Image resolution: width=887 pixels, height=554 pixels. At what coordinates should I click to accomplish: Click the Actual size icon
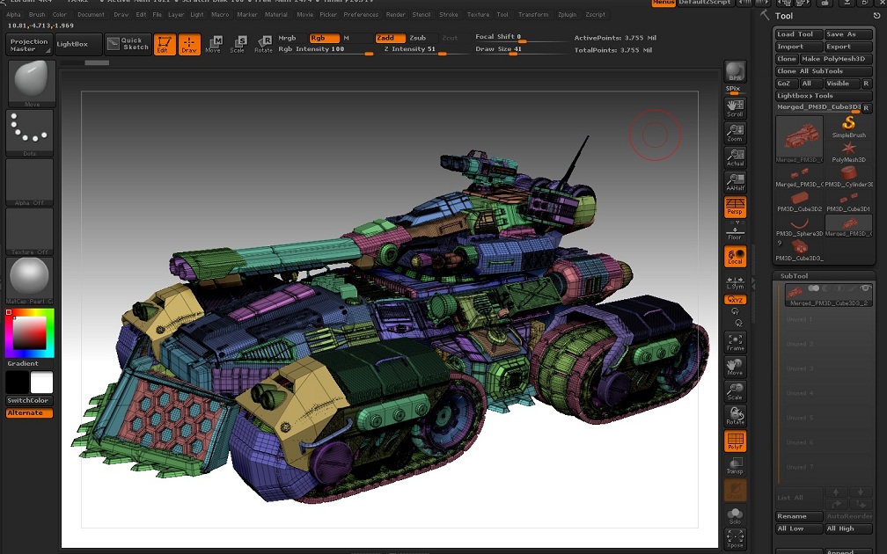(x=735, y=157)
